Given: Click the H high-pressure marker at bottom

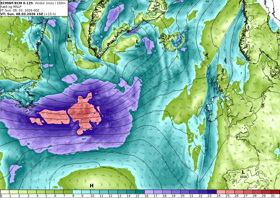Looking at the screenshot, I should (92, 186).
